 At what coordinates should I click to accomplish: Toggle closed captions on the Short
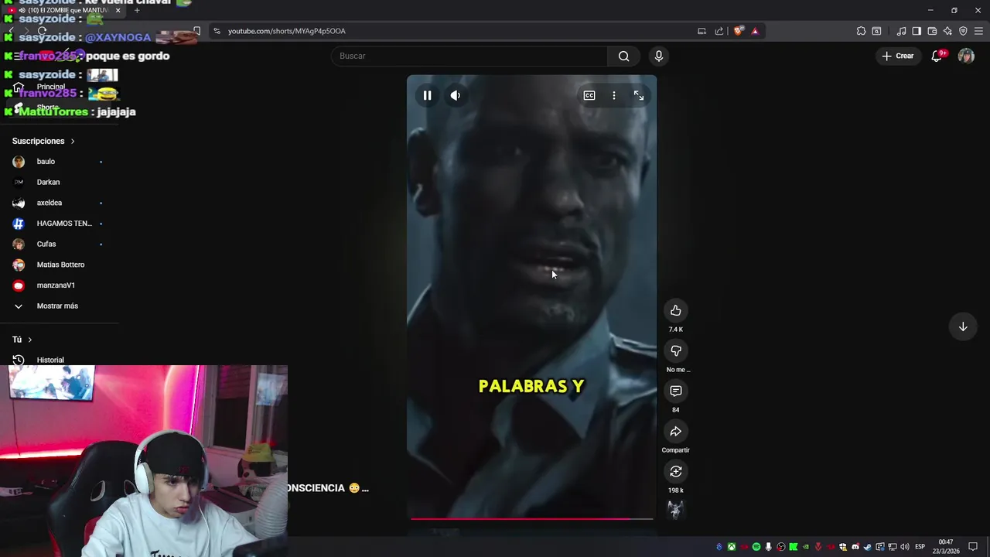coord(589,95)
